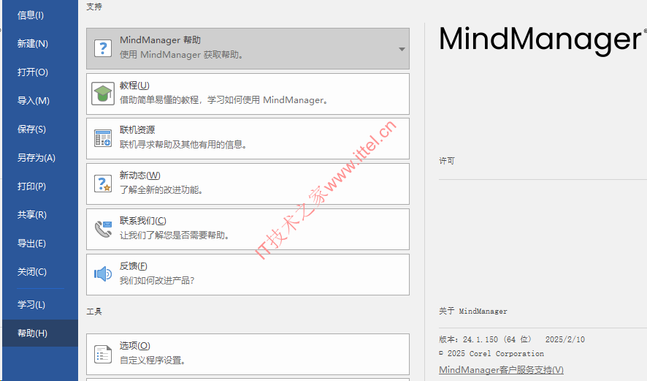Open the 反馈(F) feedback button

pos(248,274)
